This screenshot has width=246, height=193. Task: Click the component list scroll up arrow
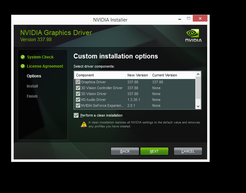click(198, 74)
